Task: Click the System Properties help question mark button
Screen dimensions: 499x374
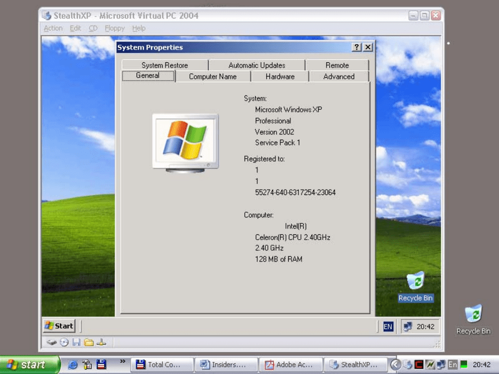Action: 357,47
